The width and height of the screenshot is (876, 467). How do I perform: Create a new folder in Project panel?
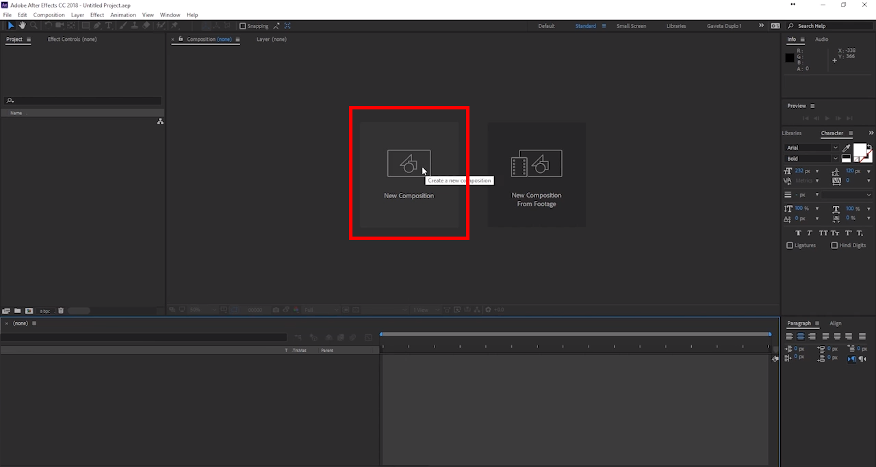[18, 310]
